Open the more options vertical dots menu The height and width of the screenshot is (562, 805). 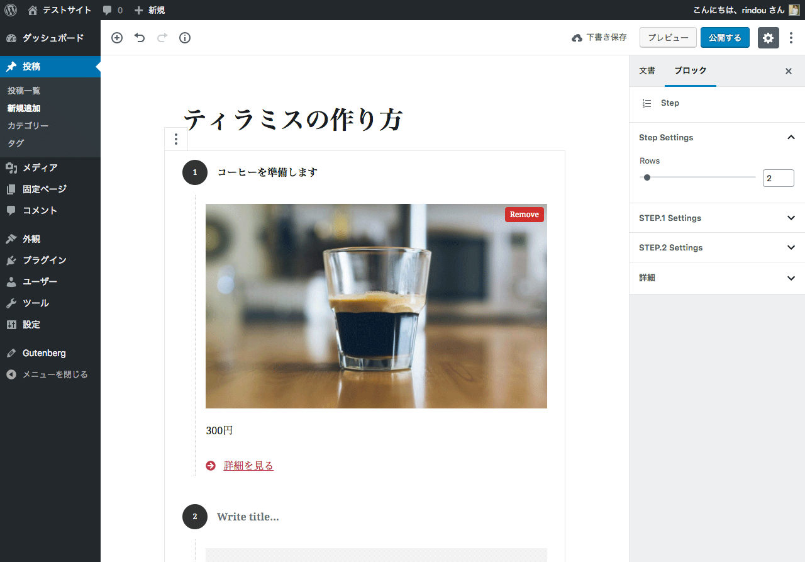coord(791,38)
